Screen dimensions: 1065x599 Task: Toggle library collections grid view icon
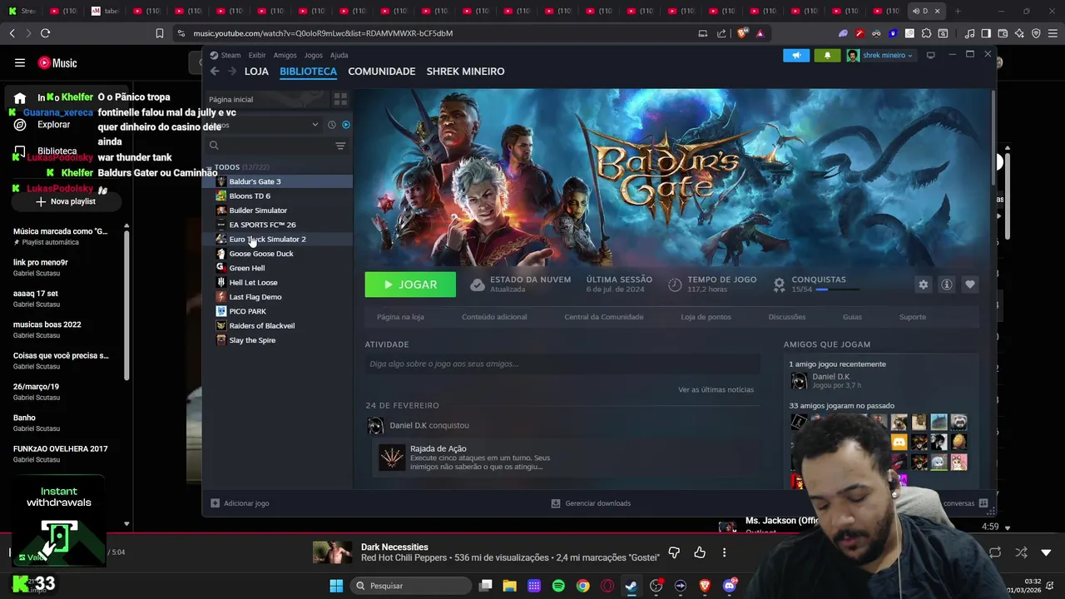(x=340, y=99)
